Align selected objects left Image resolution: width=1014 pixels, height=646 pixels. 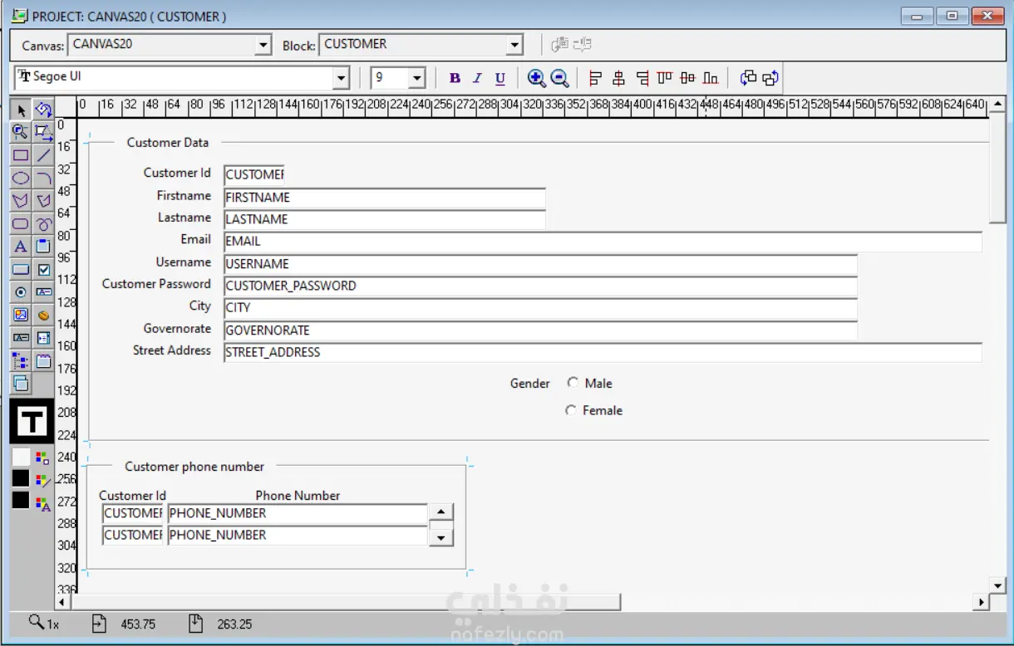point(595,78)
